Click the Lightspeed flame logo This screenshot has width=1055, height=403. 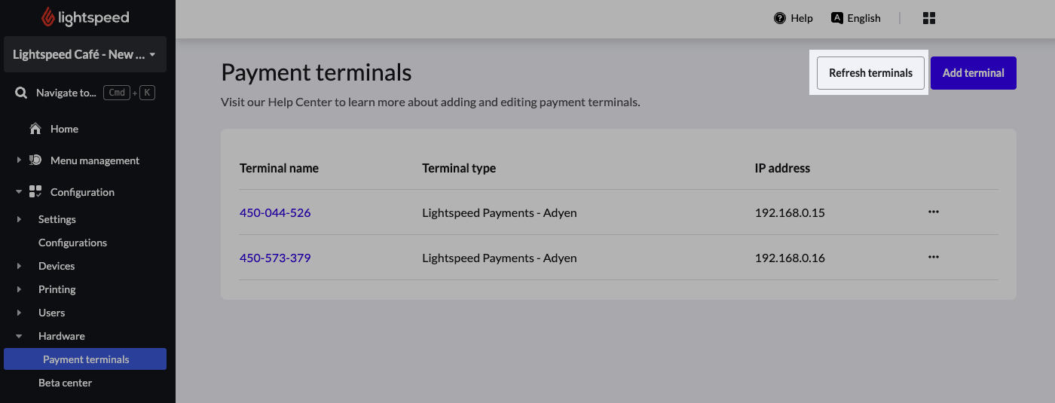(x=48, y=17)
